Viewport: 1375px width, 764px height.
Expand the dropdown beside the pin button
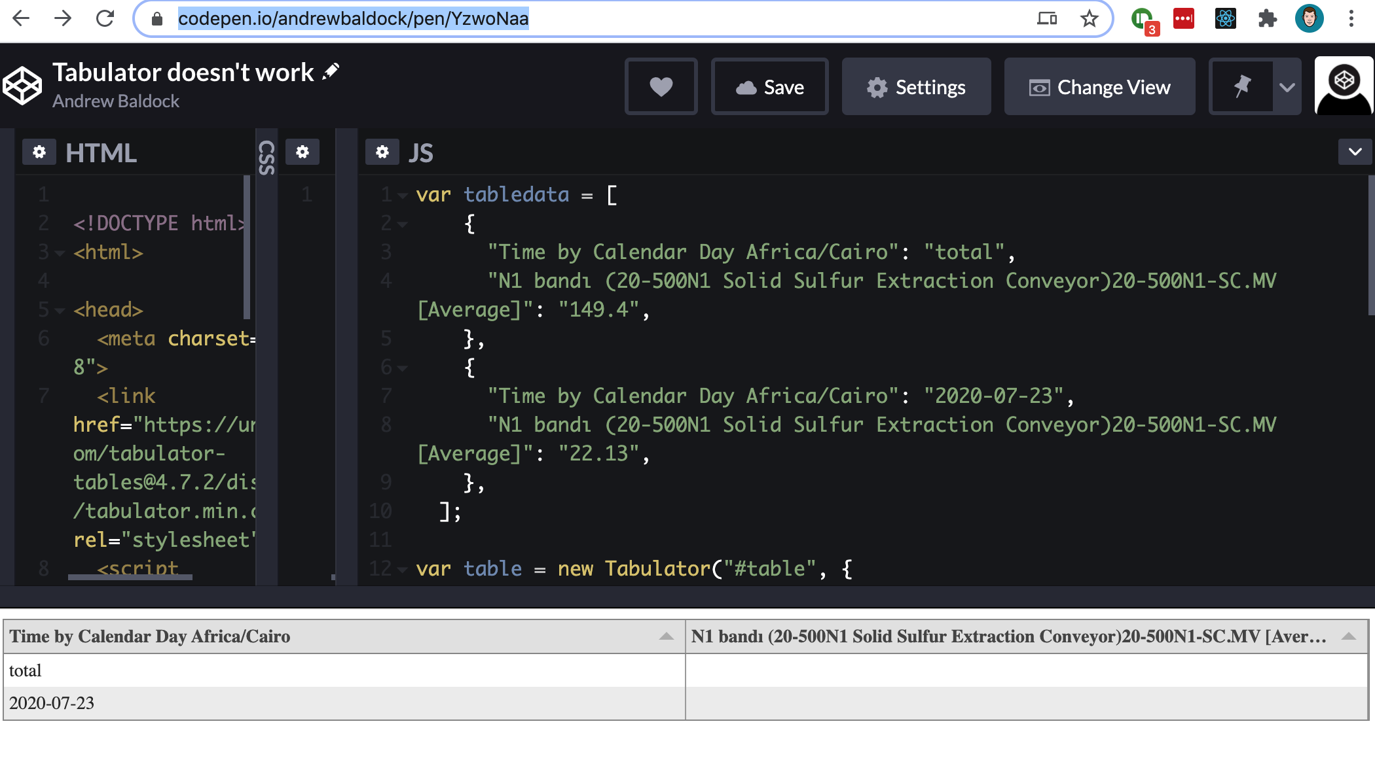click(x=1287, y=86)
